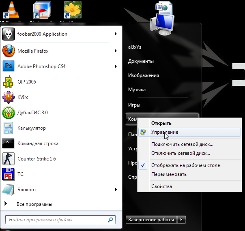Click the beach photo desktop shortcut
The width and height of the screenshot is (245, 231).
pyautogui.click(x=42, y=10)
